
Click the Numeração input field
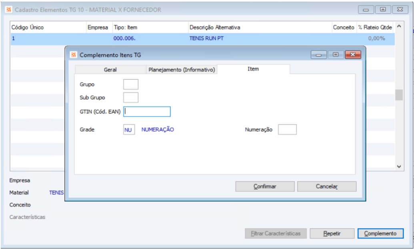tap(287, 130)
